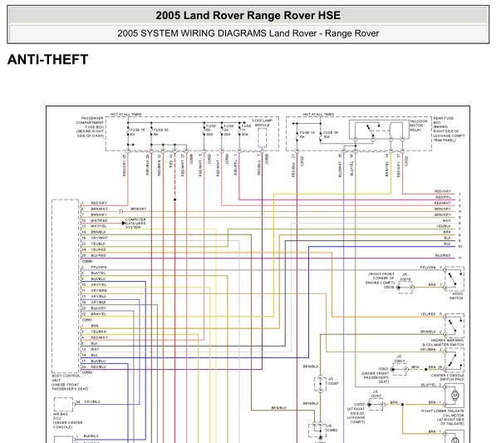Click the C0661 connector label
The height and width of the screenshot is (443, 501).
pyautogui.click(x=87, y=320)
